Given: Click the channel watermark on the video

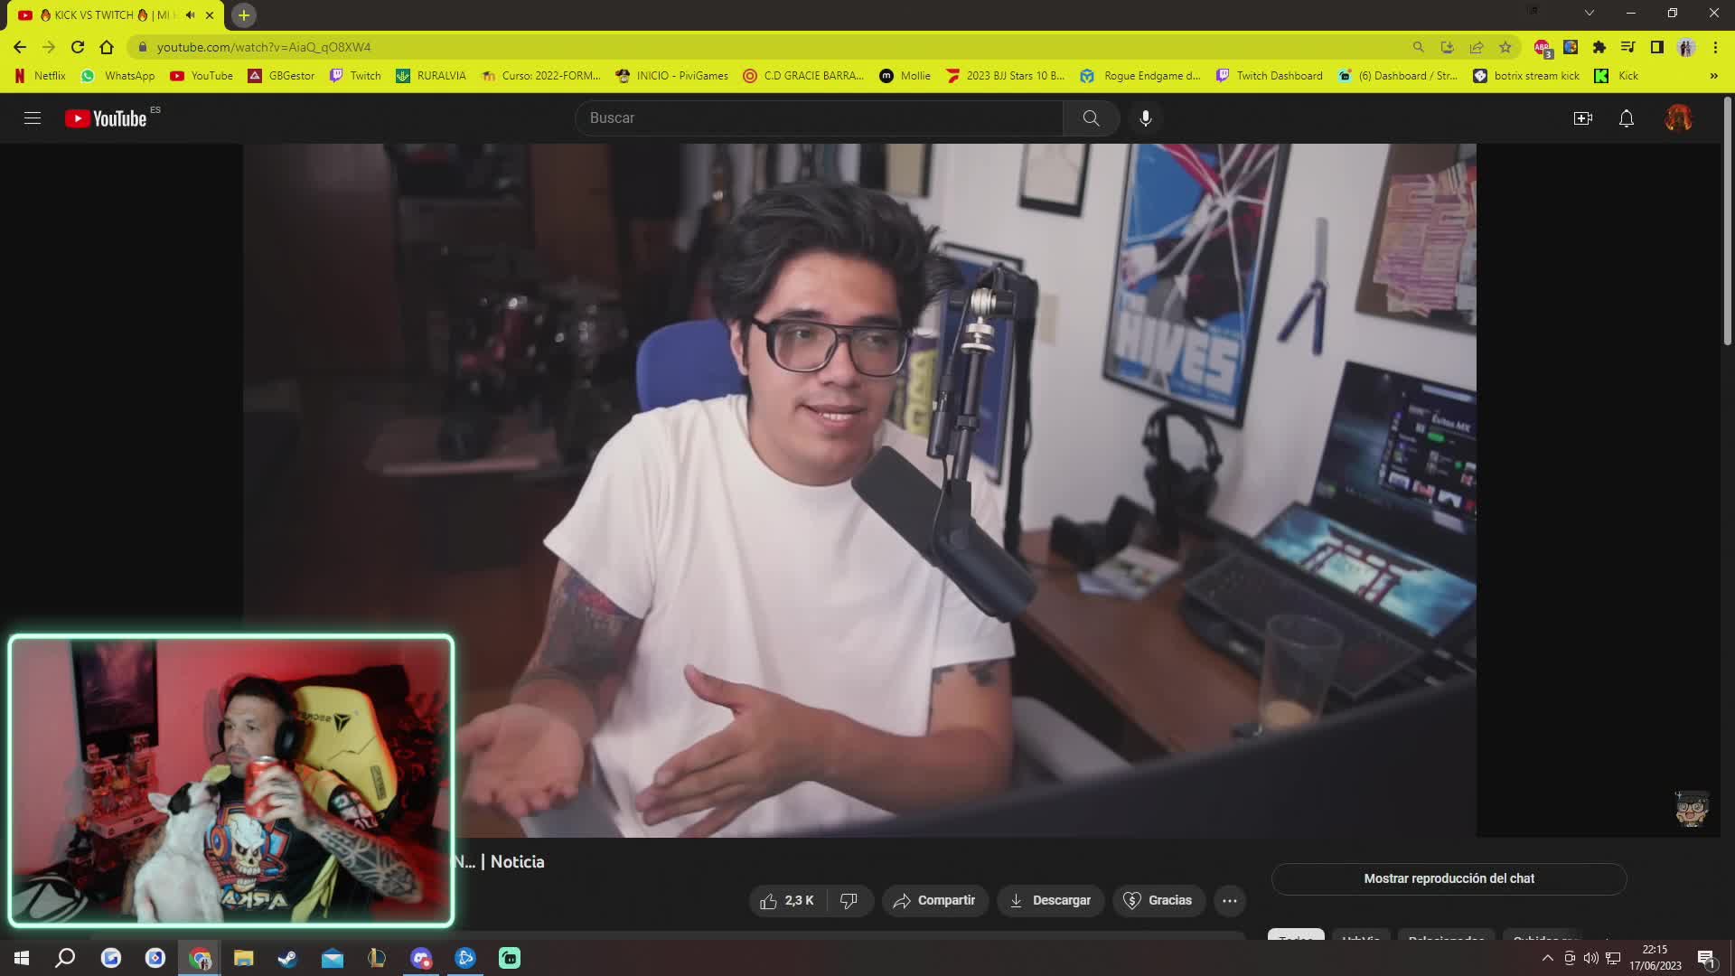Looking at the screenshot, I should pyautogui.click(x=1692, y=809).
